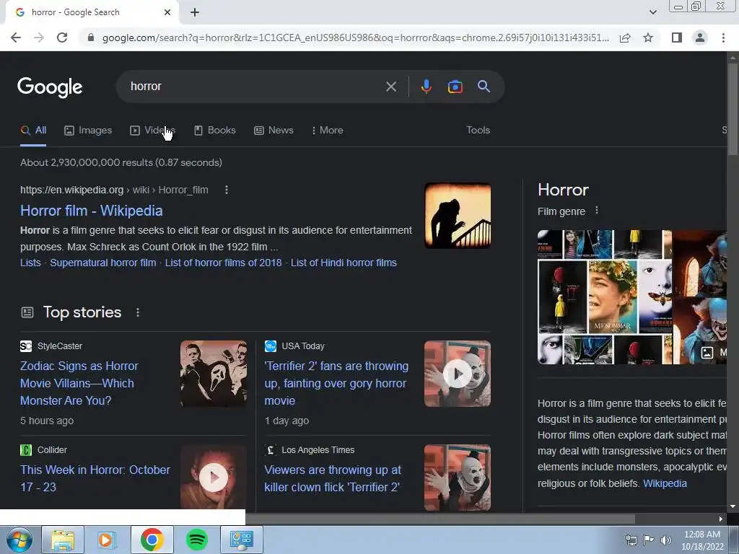Click the volume speaker tray icon

(666, 540)
